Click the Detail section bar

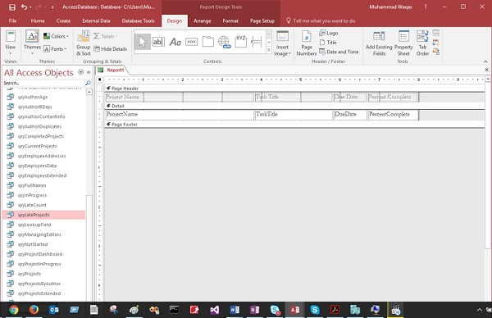tap(294, 106)
